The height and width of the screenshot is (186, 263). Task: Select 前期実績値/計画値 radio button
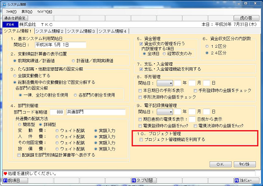15,61
